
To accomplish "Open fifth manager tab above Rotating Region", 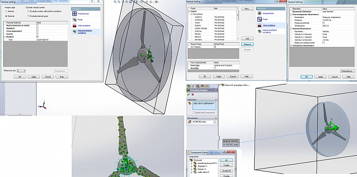I will 207,86.
